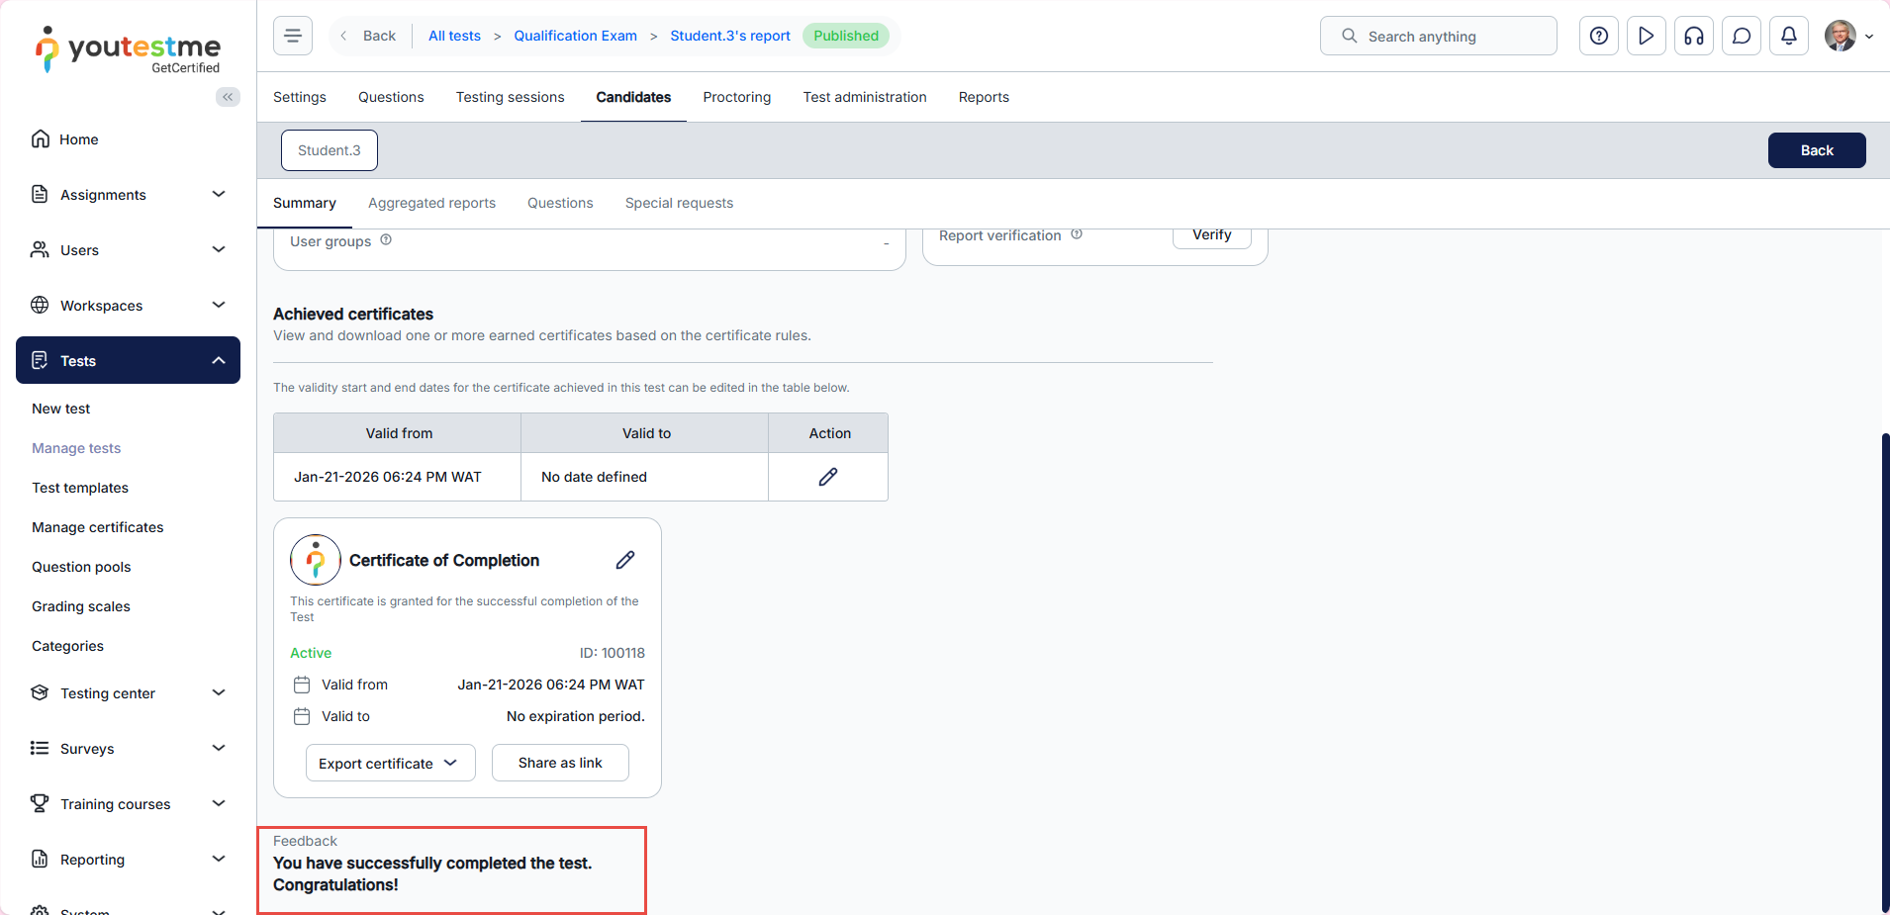The width and height of the screenshot is (1890, 915).
Task: Collapse the sidebar with double-chevron icon
Action: coord(228,97)
